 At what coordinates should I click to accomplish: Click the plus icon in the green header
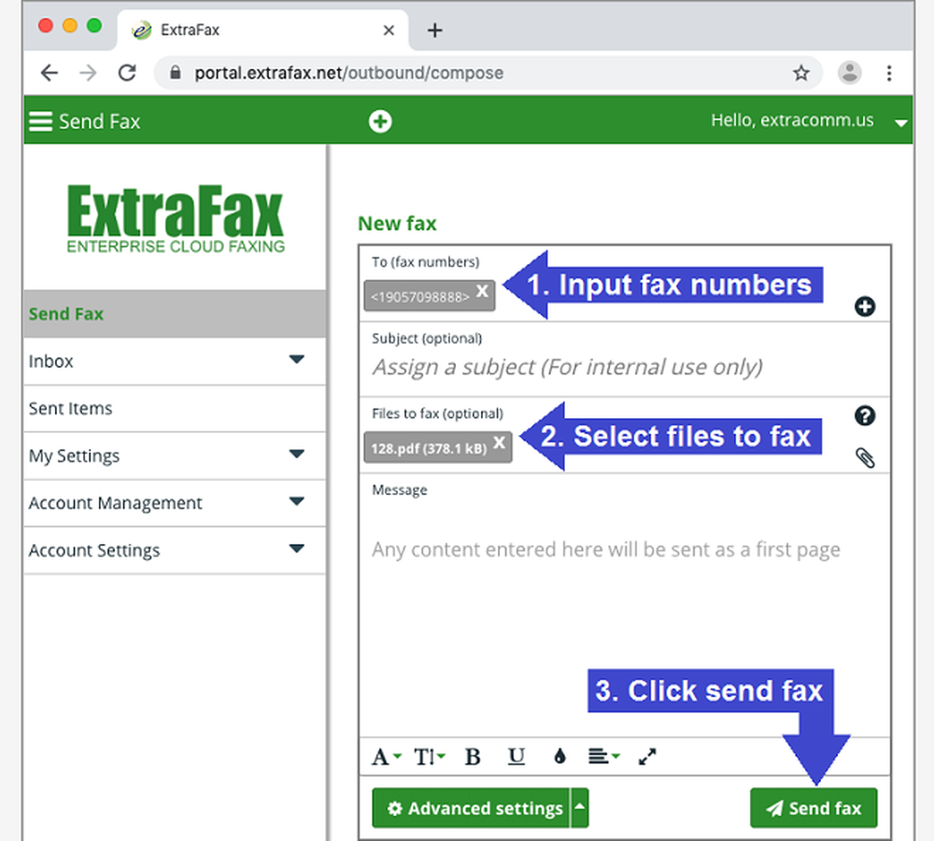pyautogui.click(x=380, y=120)
